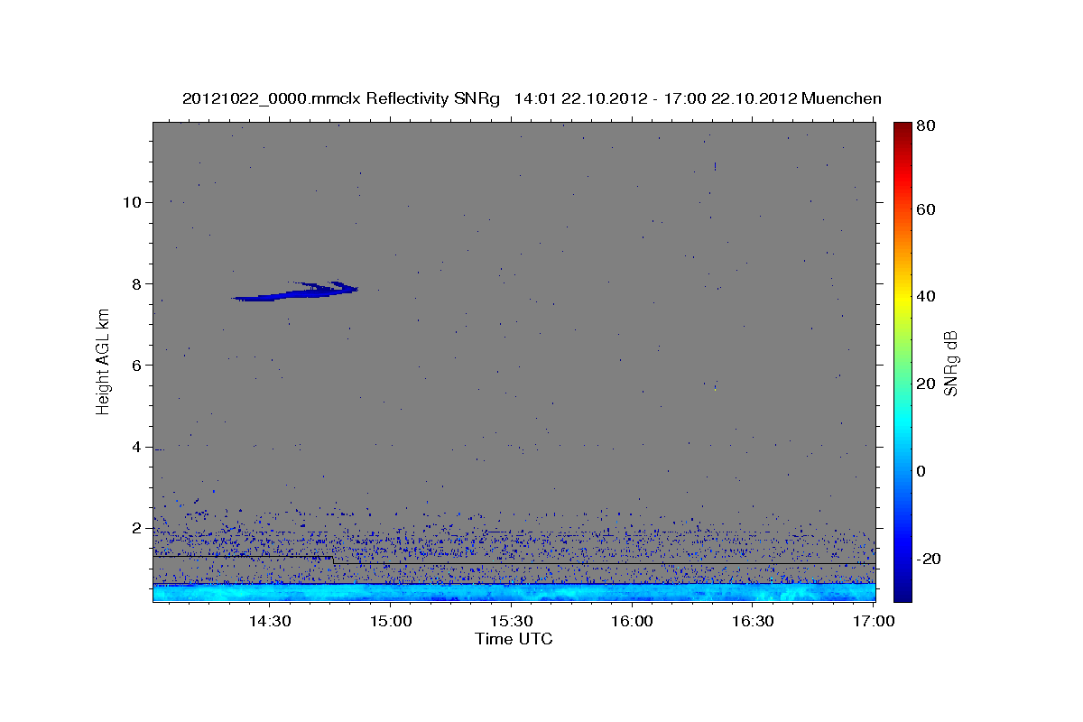Click the black horizontal line near 1 km

point(605,563)
